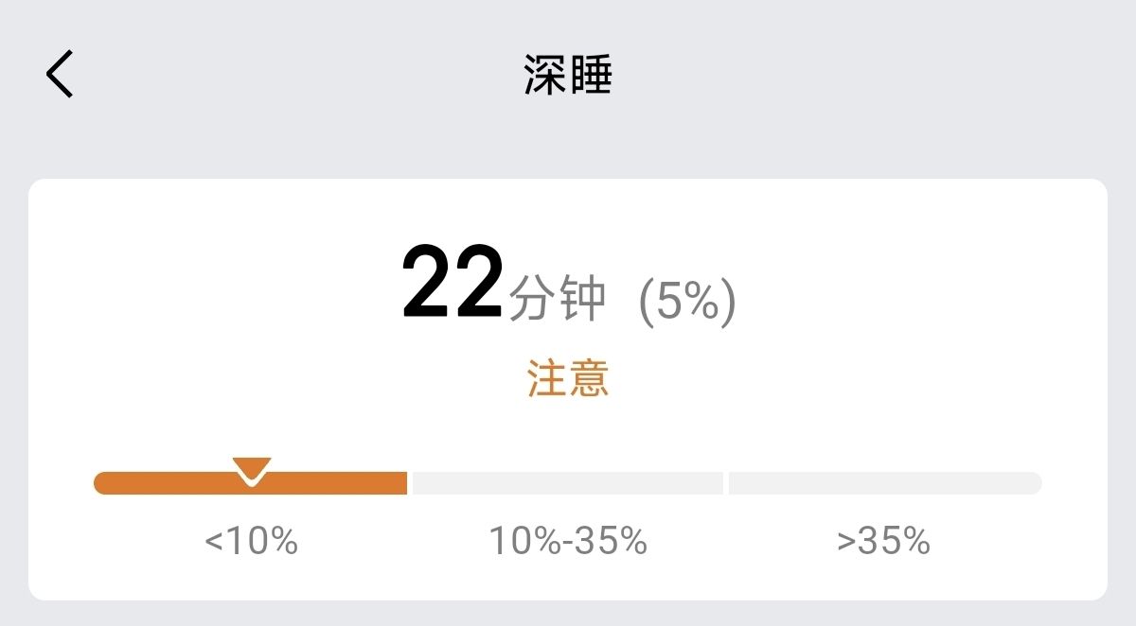This screenshot has width=1136, height=626.
Task: Click the (5%) percentage value
Action: 687,303
